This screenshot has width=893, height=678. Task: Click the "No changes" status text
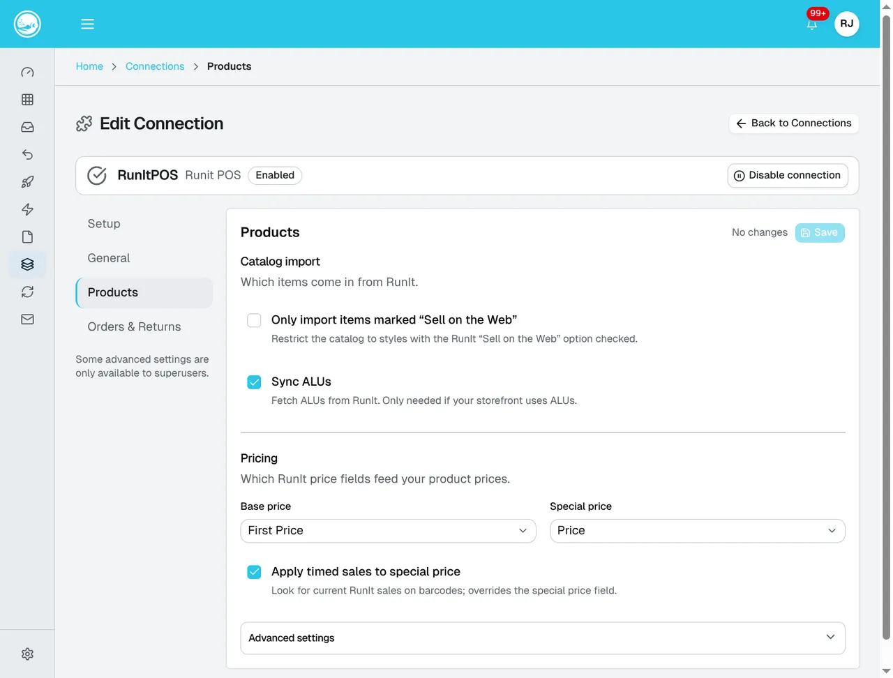(760, 232)
